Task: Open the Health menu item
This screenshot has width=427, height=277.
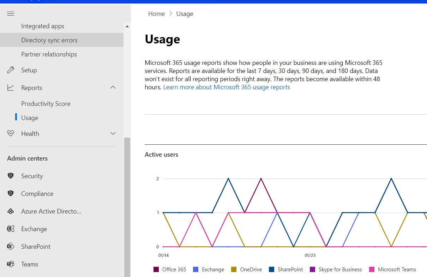Action: click(x=30, y=134)
